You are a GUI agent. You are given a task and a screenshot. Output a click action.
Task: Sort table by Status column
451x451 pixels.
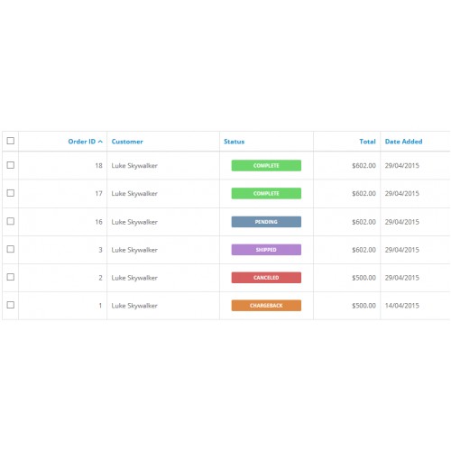click(x=235, y=142)
